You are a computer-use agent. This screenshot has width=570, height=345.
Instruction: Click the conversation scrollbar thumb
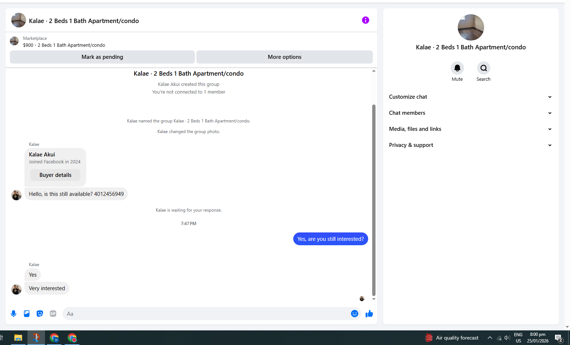pos(374,200)
